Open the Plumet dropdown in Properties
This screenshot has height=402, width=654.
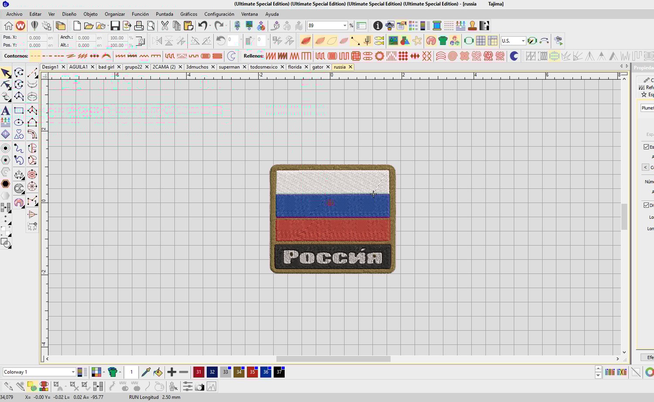[647, 108]
